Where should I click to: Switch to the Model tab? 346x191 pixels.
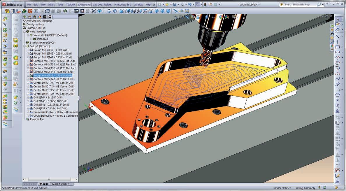coord(44,184)
